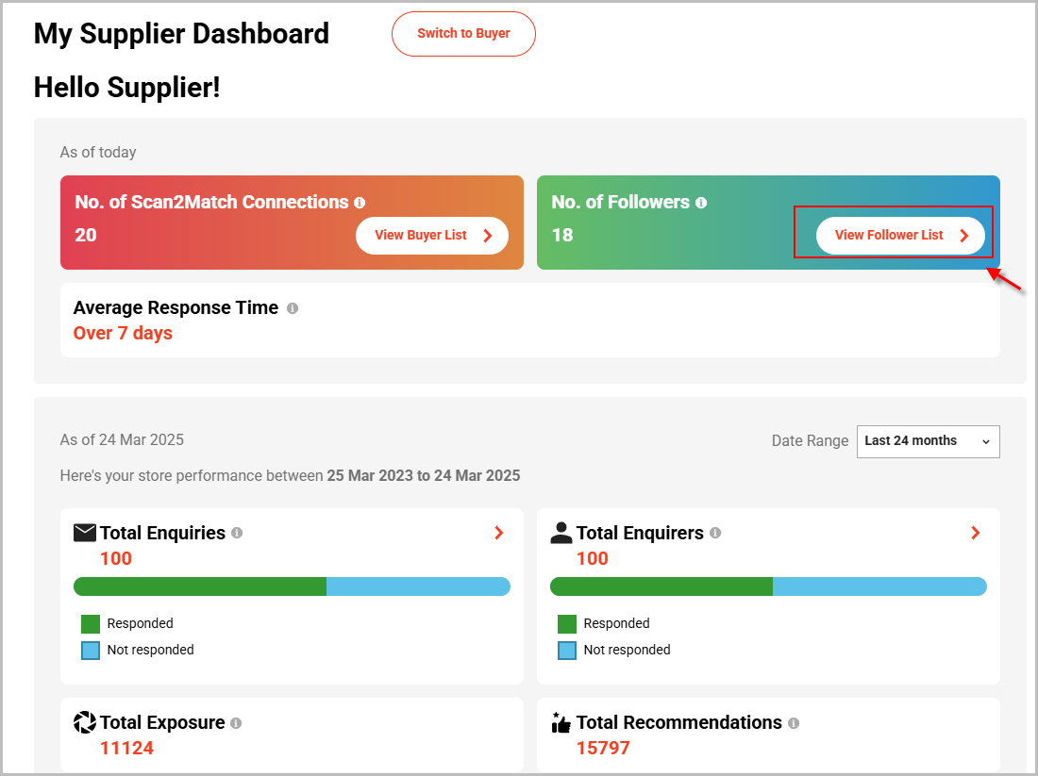The height and width of the screenshot is (776, 1038).
Task: Open the View Buyer List button
Action: click(x=431, y=236)
